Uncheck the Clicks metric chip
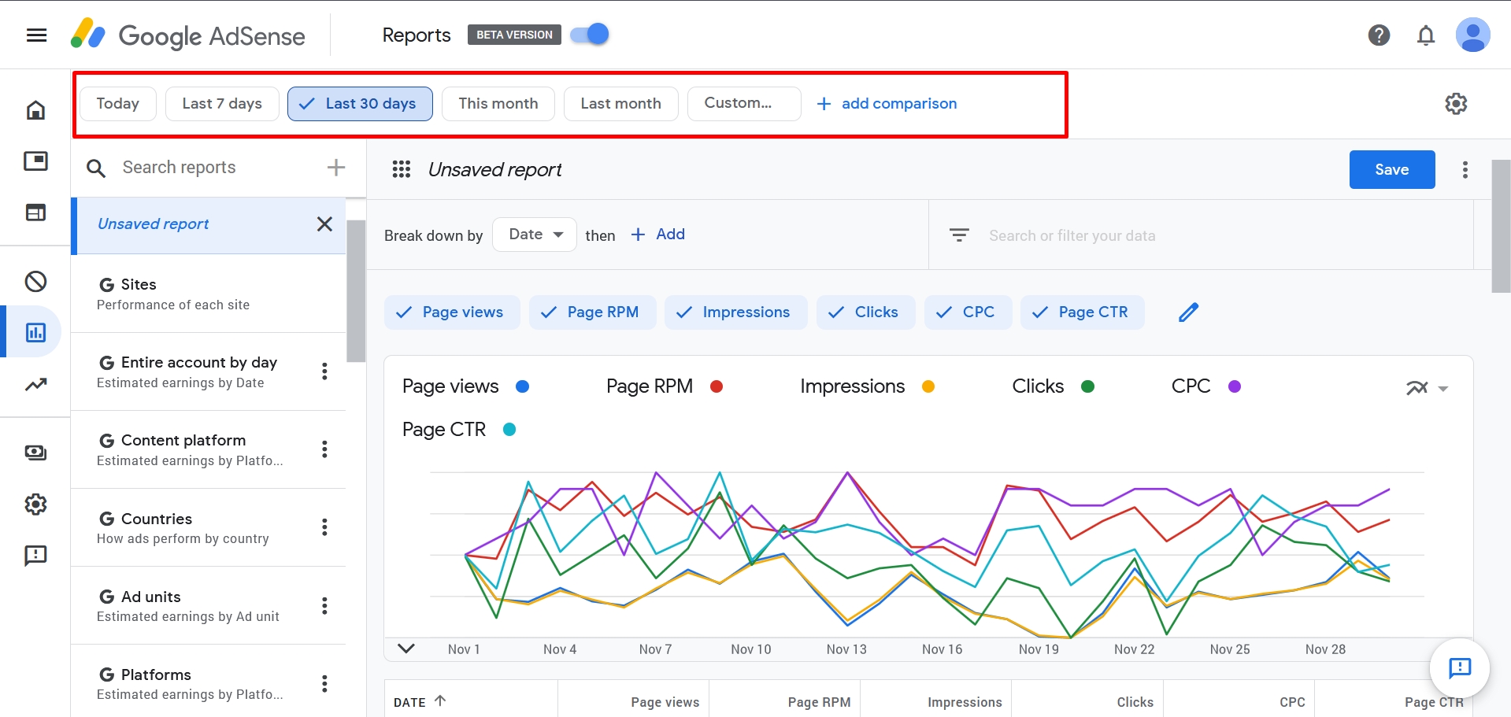 point(865,312)
